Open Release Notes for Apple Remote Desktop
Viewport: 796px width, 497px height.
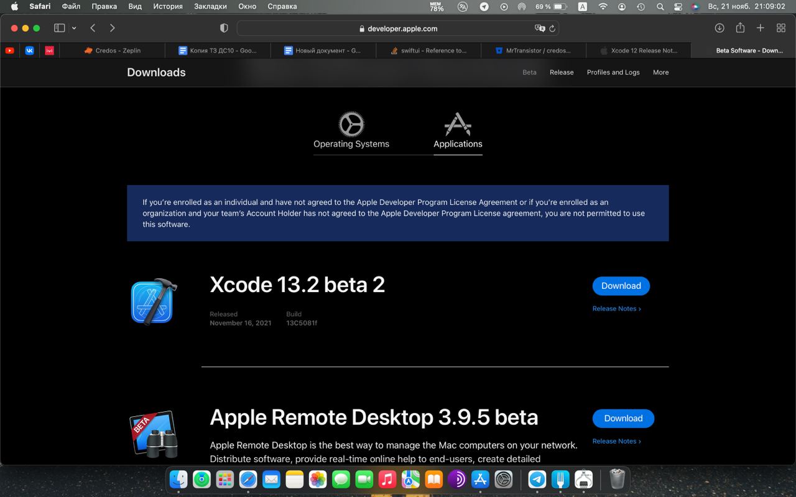tap(616, 441)
